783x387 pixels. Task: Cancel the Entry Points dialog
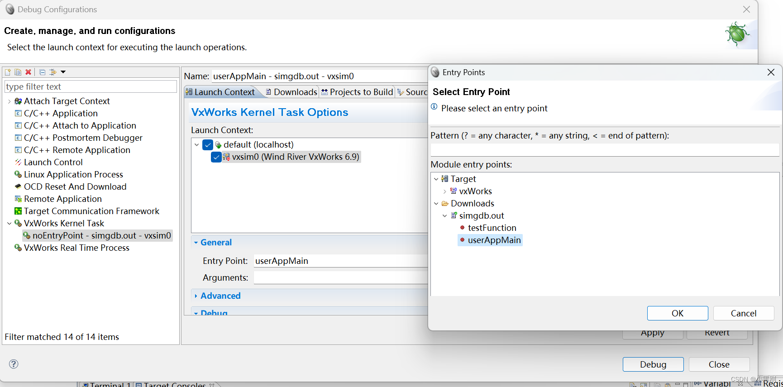pos(744,313)
